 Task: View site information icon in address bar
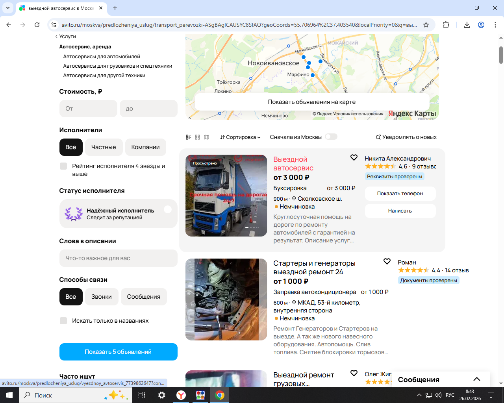pyautogui.click(x=54, y=25)
